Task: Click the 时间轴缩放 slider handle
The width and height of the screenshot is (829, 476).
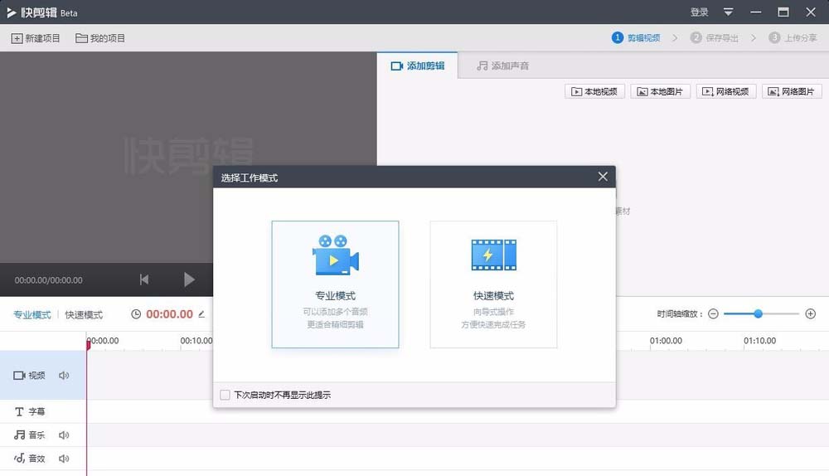Action: click(x=758, y=314)
